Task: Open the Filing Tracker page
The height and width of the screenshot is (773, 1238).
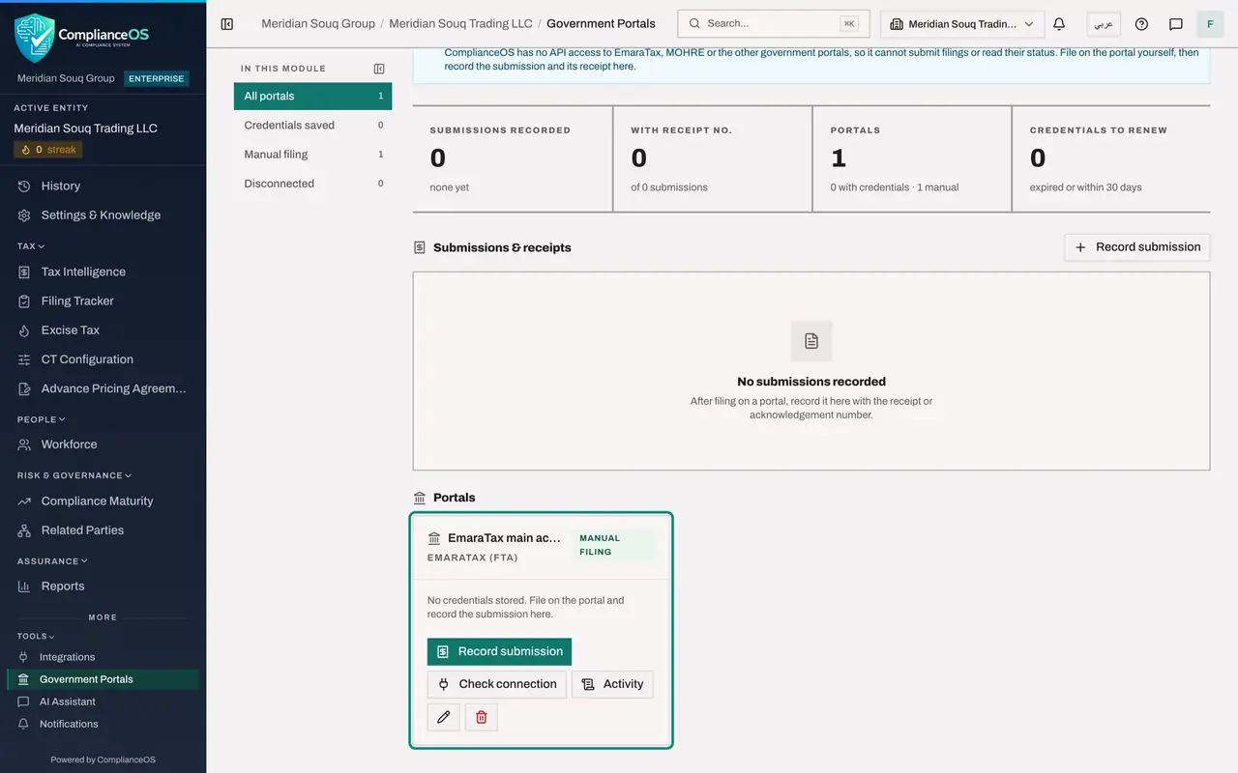Action: click(x=103, y=301)
